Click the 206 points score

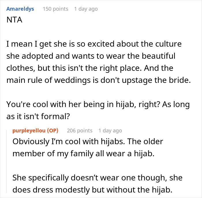[80, 131]
